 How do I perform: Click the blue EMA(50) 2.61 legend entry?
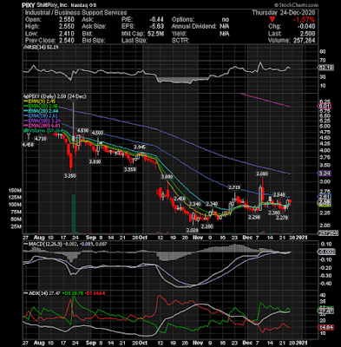coord(41,116)
